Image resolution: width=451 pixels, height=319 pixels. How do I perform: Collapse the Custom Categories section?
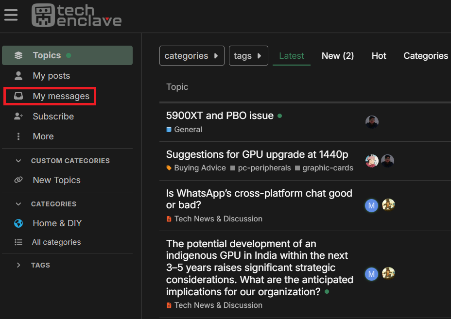tap(18, 161)
